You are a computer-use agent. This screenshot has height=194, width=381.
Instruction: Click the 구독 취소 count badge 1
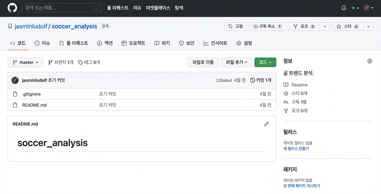(x=280, y=26)
